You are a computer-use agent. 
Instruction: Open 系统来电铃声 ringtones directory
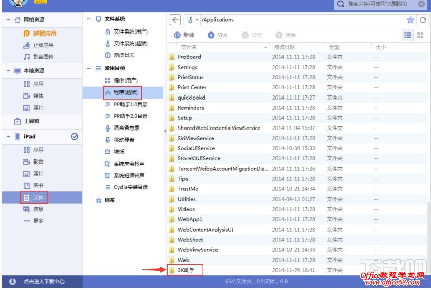125,164
